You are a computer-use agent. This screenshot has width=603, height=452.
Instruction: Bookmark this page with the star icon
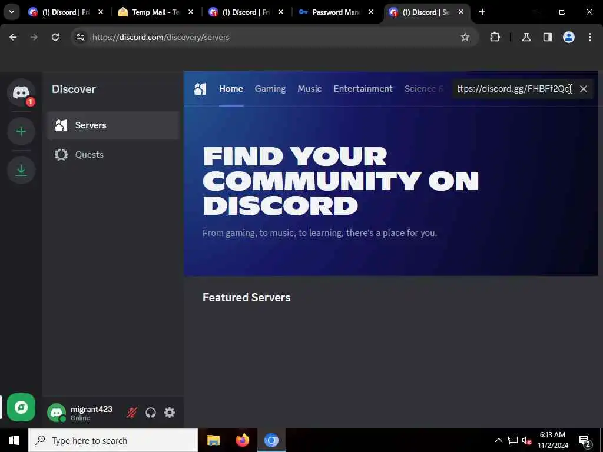tap(465, 37)
